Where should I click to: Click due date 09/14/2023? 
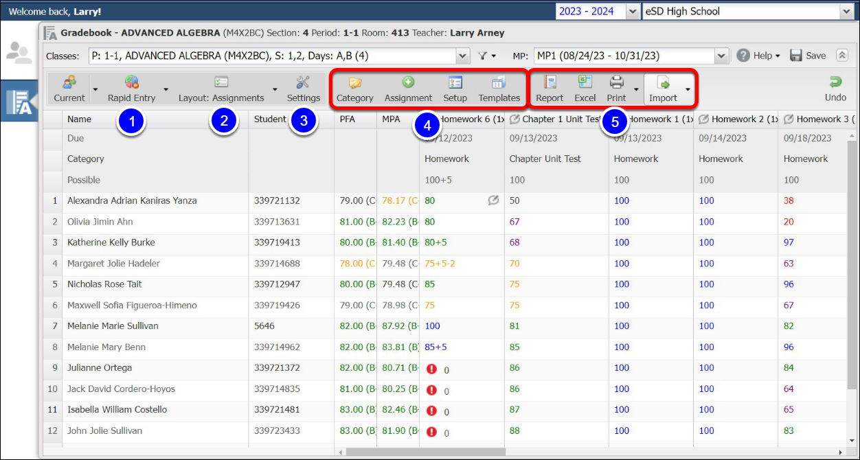(x=723, y=138)
